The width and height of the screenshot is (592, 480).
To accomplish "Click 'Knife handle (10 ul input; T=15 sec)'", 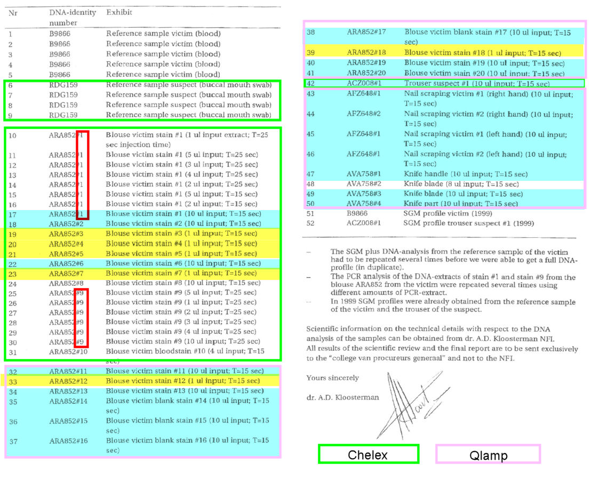I will (466, 174).
